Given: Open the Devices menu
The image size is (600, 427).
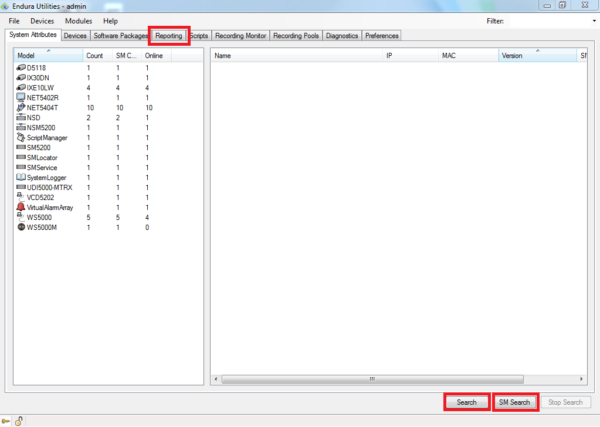Looking at the screenshot, I should [x=42, y=21].
